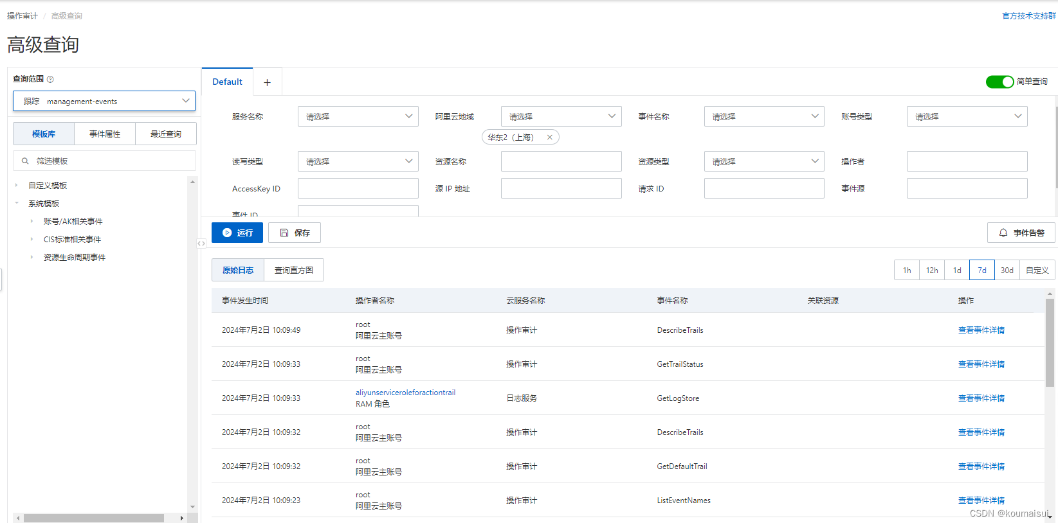Select the 7d time range
The width and height of the screenshot is (1058, 523).
982,270
